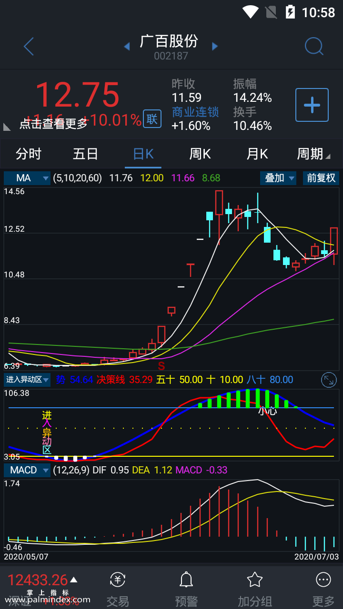Switch to 月K monthly chart tab
This screenshot has width=343, height=609.
coord(257,154)
